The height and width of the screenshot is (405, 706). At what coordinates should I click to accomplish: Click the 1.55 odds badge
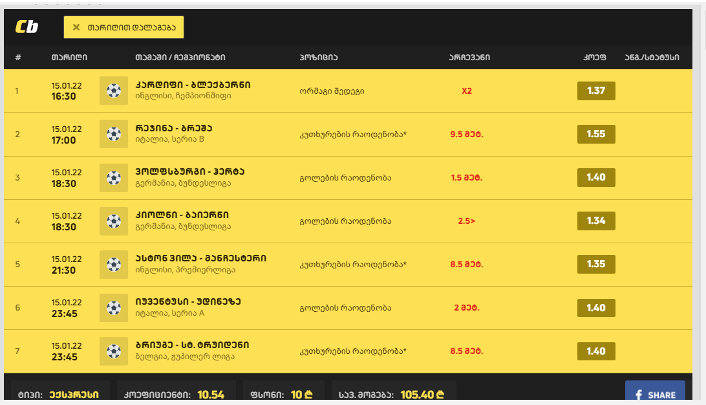pos(596,134)
